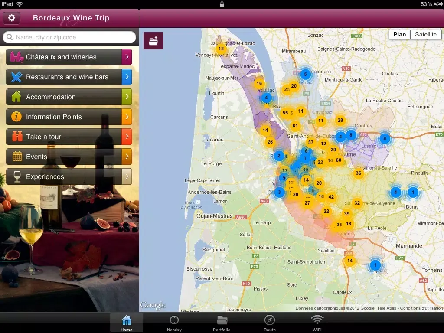Switch map to Plan view

pos(399,34)
